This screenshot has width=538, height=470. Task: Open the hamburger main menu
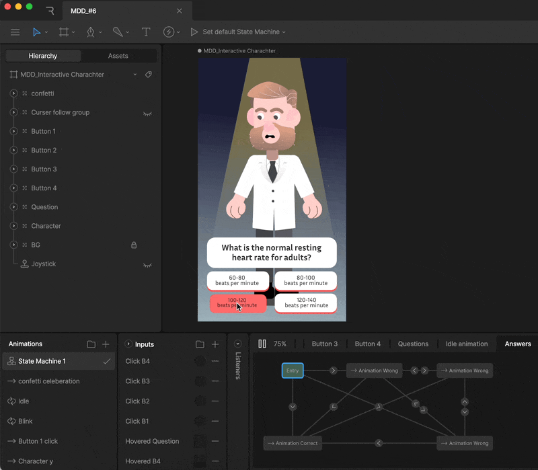15,32
